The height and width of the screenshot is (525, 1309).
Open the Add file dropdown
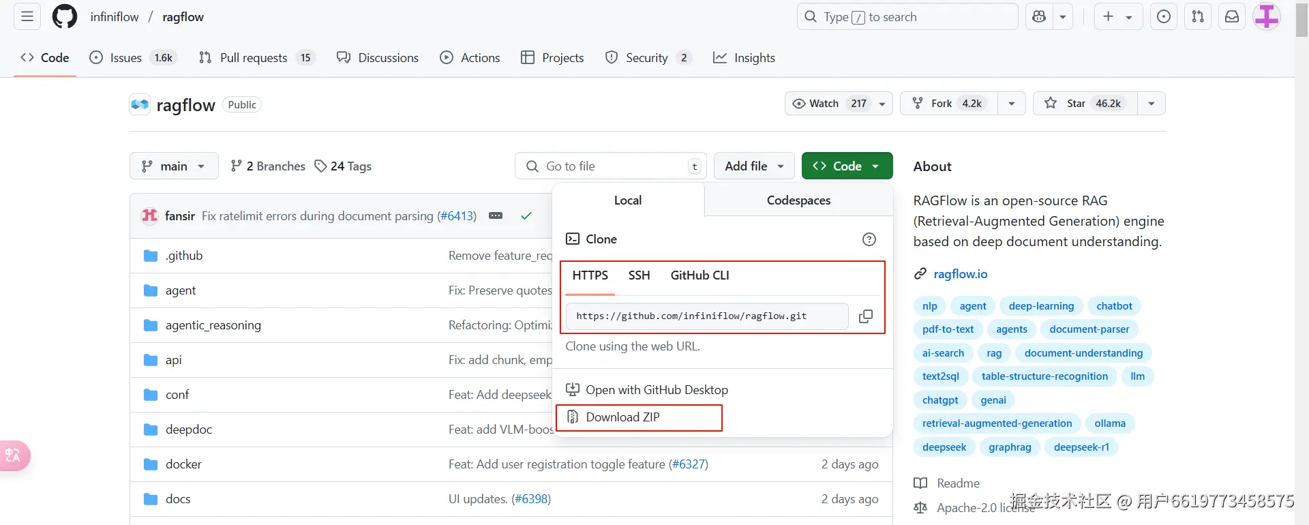[x=754, y=166]
